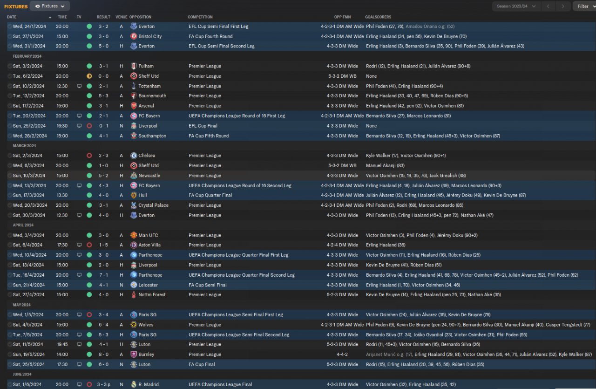Image resolution: width=596 pixels, height=389 pixels.
Task: Click the Man UFC club badge
Action: coord(134,235)
